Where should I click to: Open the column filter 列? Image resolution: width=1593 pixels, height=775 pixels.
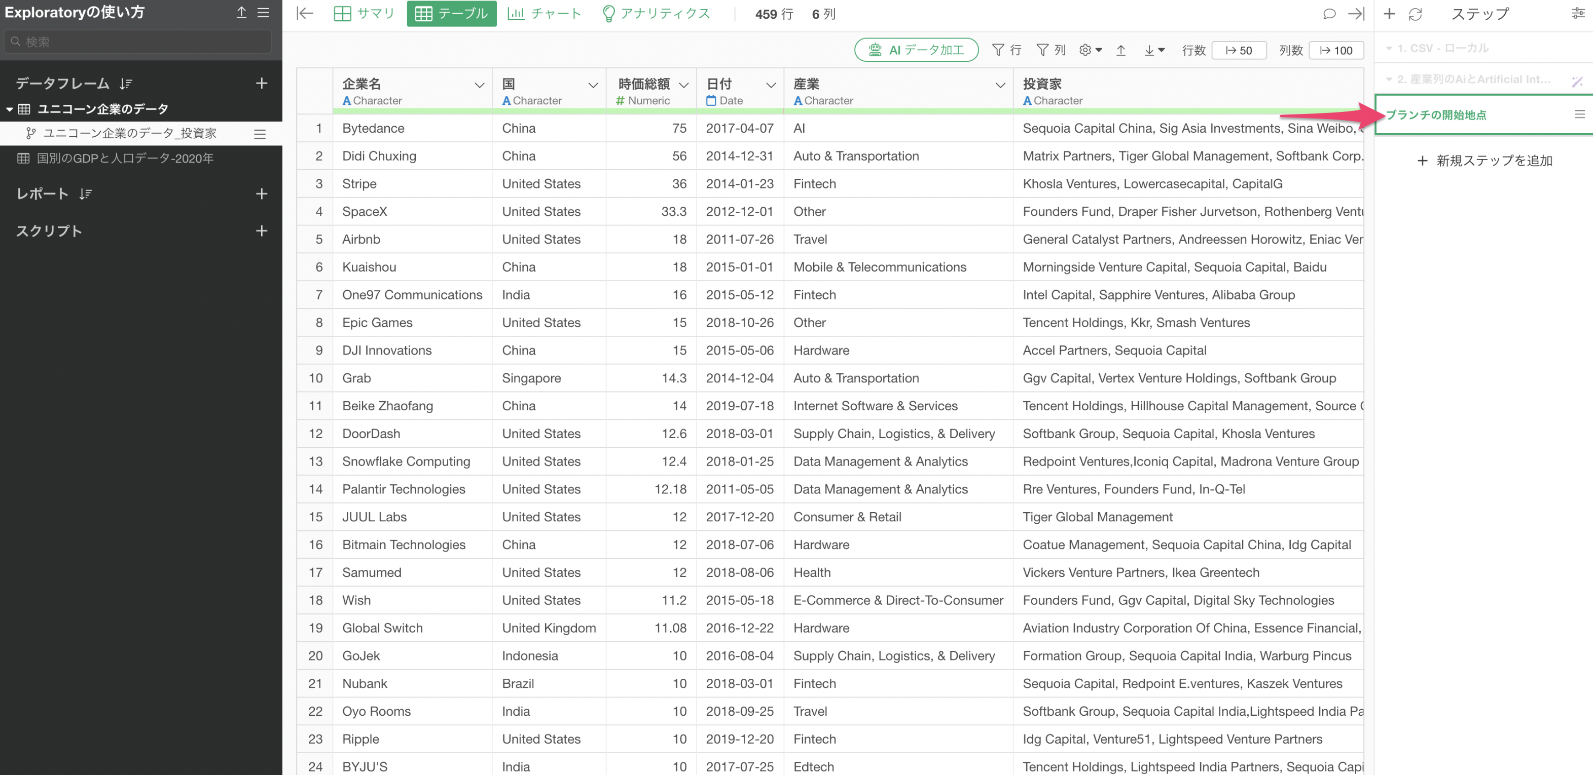point(1052,50)
